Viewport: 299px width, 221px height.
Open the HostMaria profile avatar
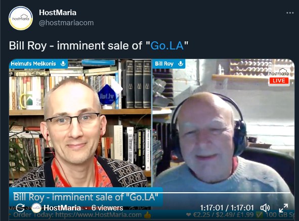click(21, 18)
